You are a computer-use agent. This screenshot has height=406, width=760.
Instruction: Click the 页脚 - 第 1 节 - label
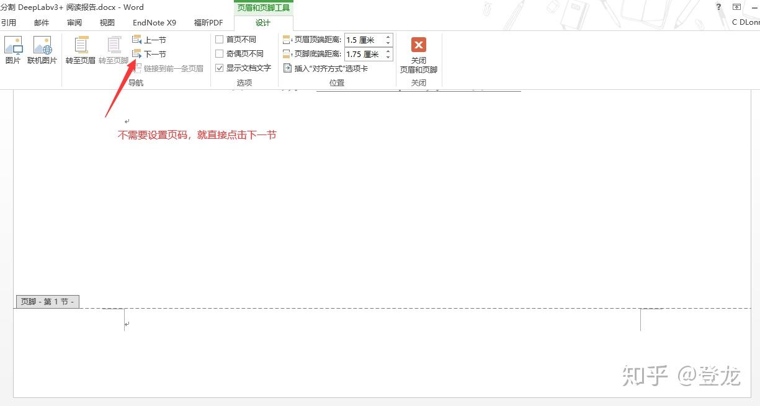click(47, 302)
